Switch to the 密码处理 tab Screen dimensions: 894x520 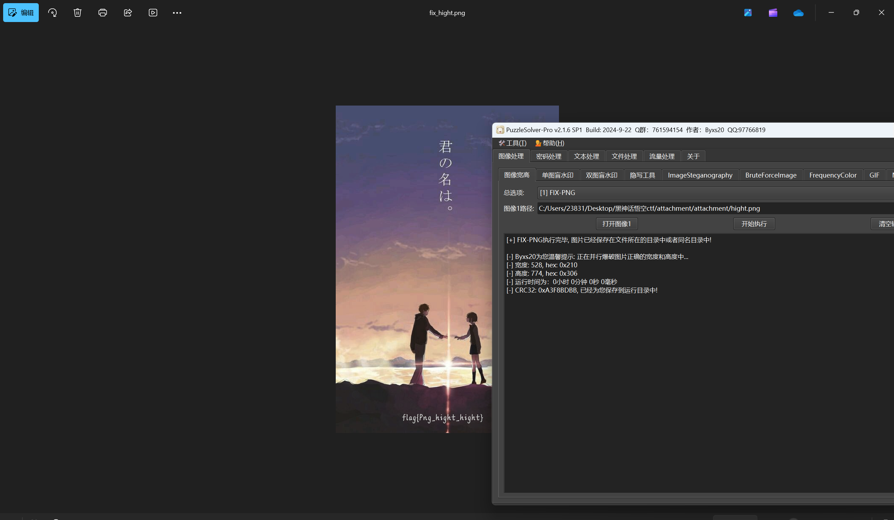549,156
